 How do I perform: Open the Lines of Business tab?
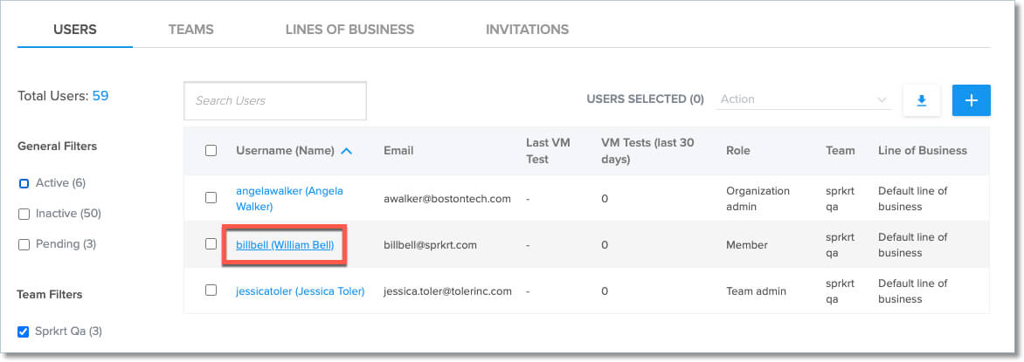tap(349, 30)
